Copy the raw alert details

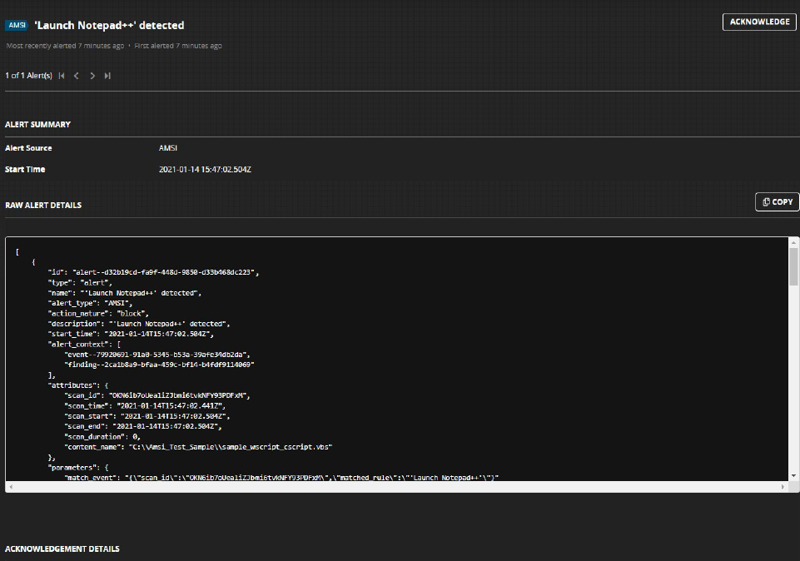(777, 202)
